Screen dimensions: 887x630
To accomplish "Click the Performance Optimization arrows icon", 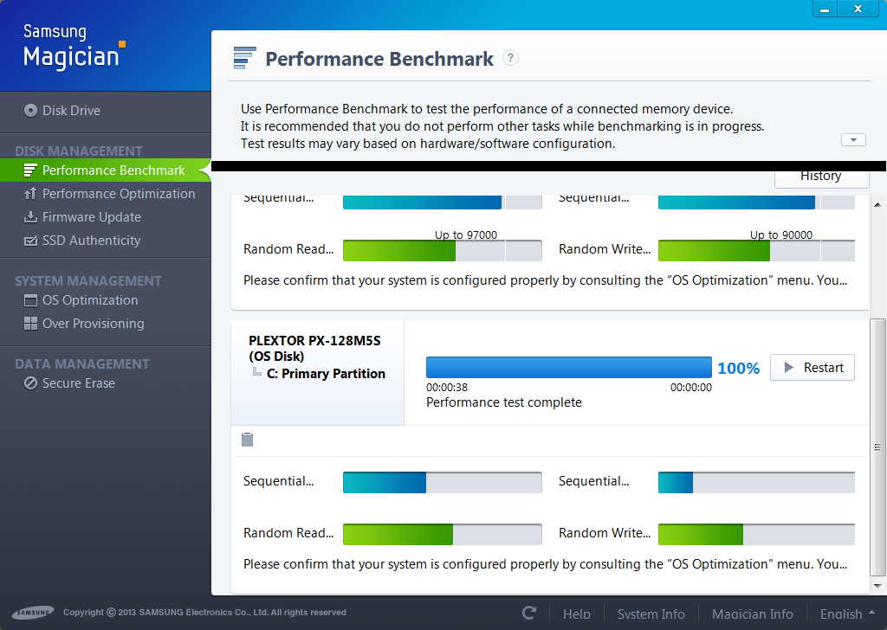I will (x=30, y=194).
